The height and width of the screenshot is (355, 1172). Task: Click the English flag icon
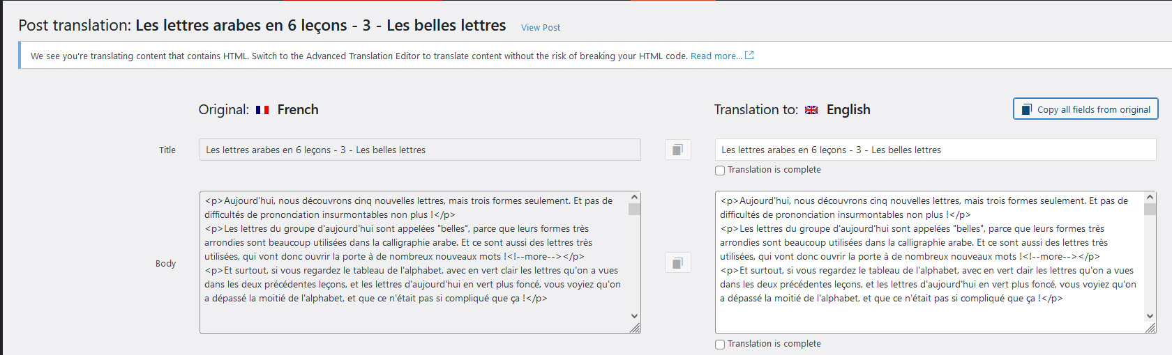coord(811,110)
